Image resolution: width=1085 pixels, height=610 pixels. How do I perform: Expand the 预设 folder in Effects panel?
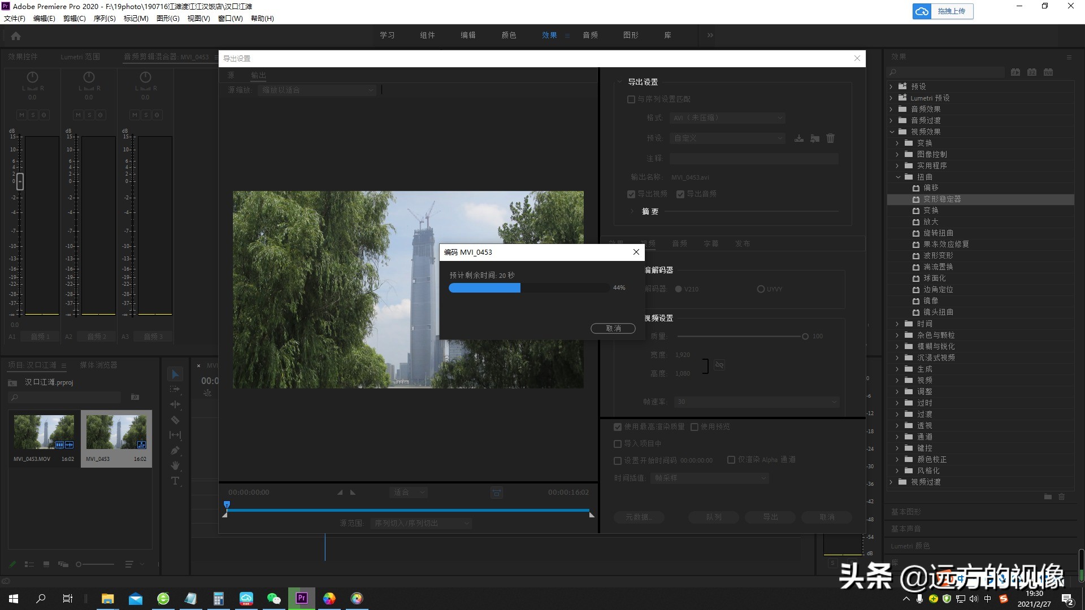891,86
